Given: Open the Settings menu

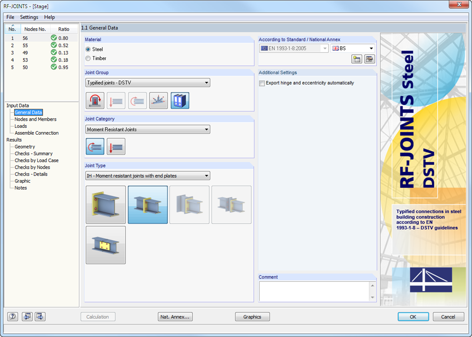Looking at the screenshot, I should point(29,17).
